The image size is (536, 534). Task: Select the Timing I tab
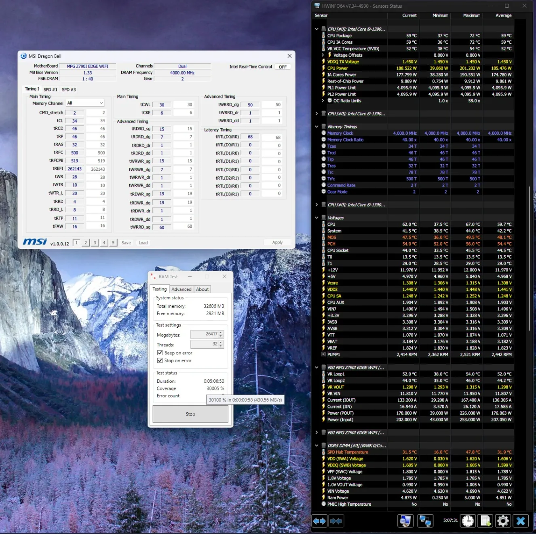pyautogui.click(x=32, y=89)
